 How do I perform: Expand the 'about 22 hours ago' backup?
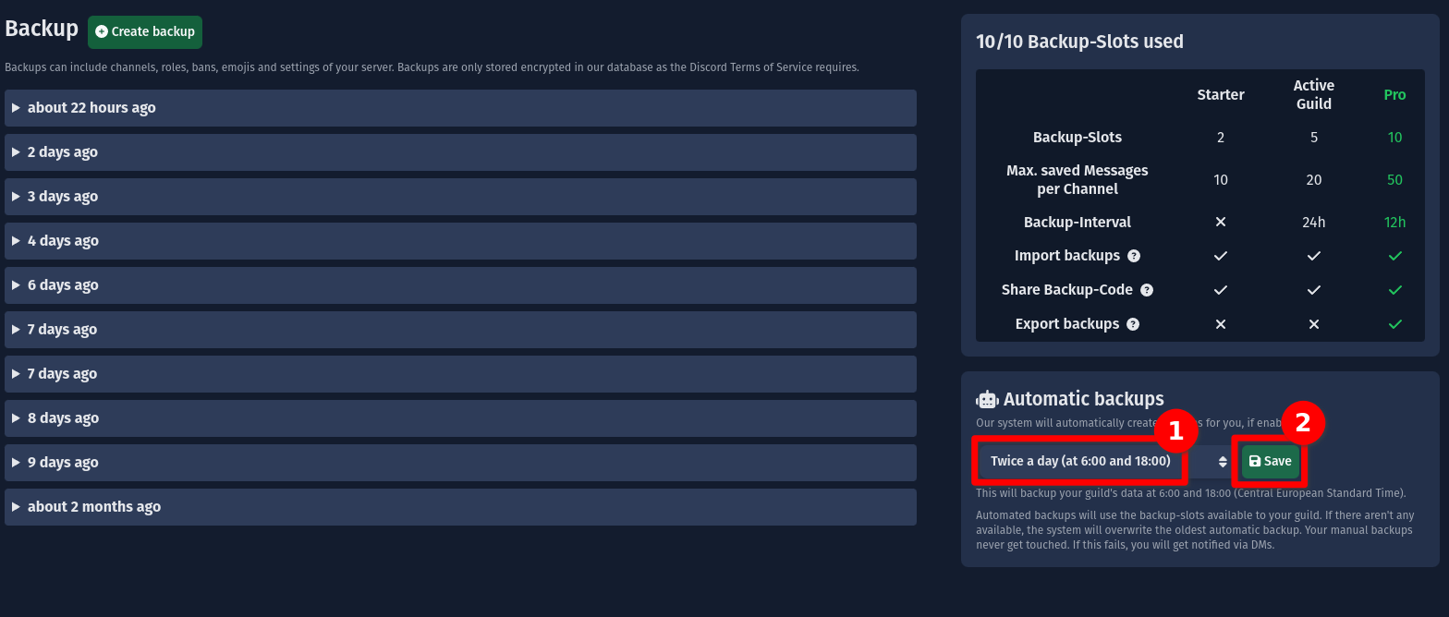coord(91,108)
